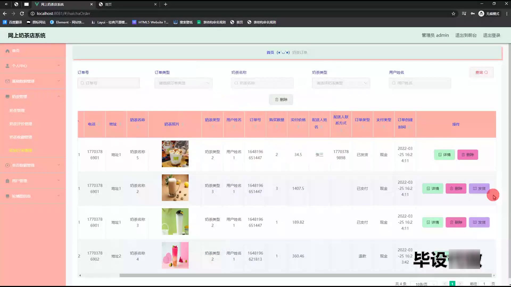Click the 无痕模式 incognito indicator
511x287 pixels.
489,14
